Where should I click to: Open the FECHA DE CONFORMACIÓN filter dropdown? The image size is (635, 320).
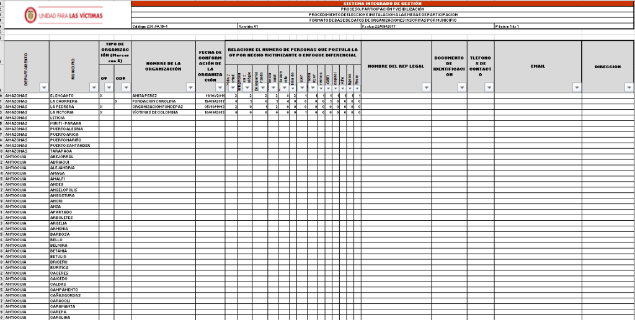pyautogui.click(x=220, y=87)
